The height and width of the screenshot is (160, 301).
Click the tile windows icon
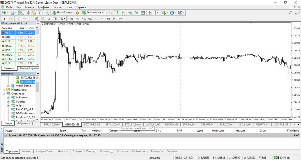(x=143, y=13)
